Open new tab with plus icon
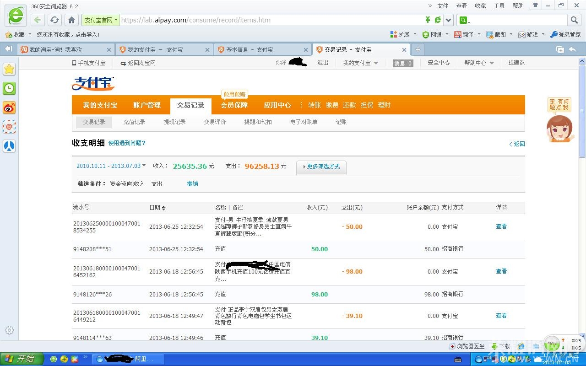 pos(418,49)
